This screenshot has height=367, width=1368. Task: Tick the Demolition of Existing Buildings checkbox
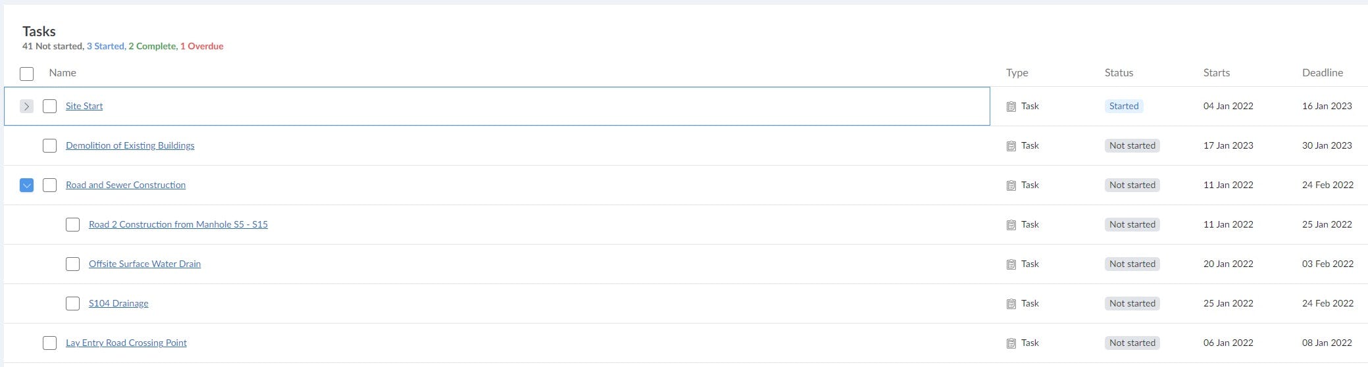49,146
